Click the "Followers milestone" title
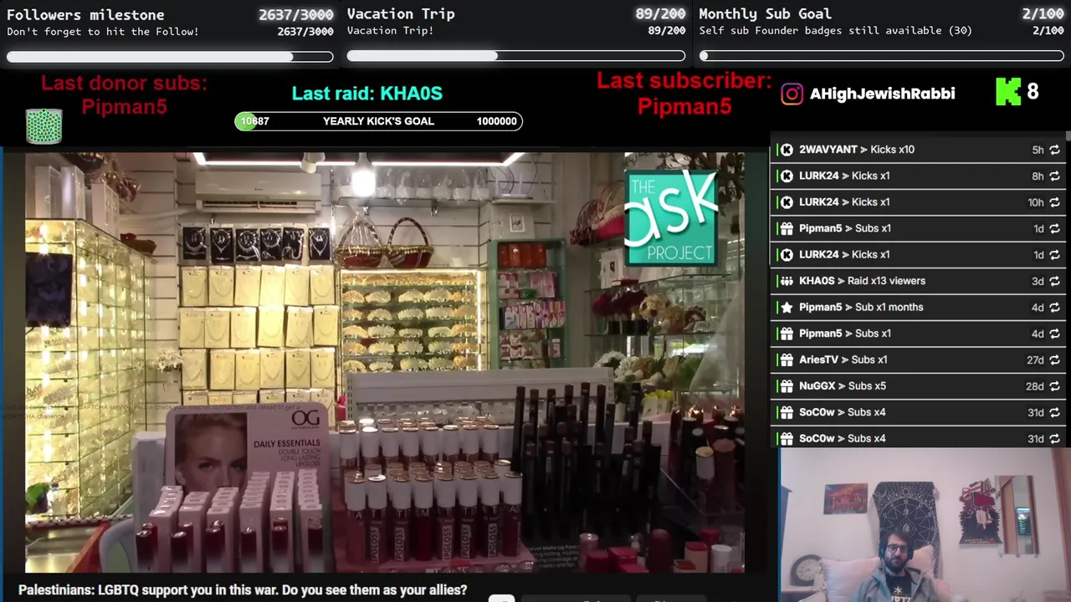 coord(85,14)
